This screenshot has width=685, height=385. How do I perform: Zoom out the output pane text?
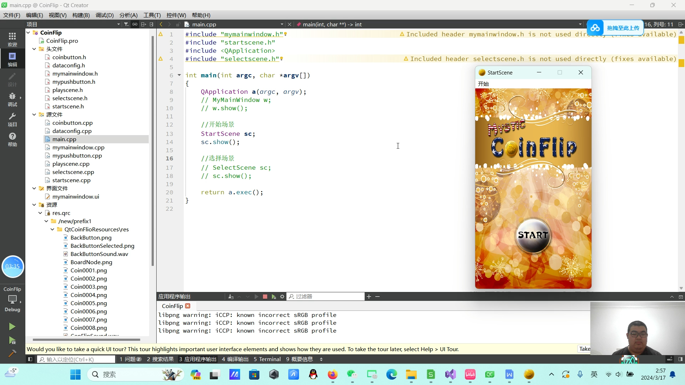point(377,297)
